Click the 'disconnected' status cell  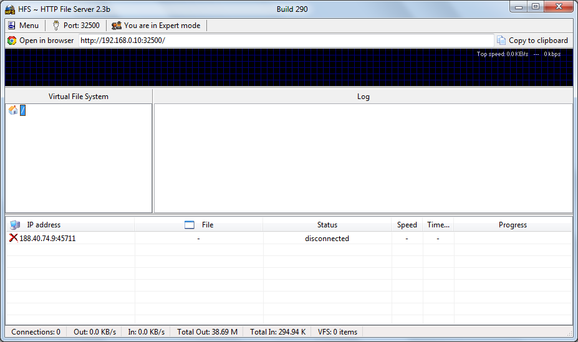click(x=327, y=239)
